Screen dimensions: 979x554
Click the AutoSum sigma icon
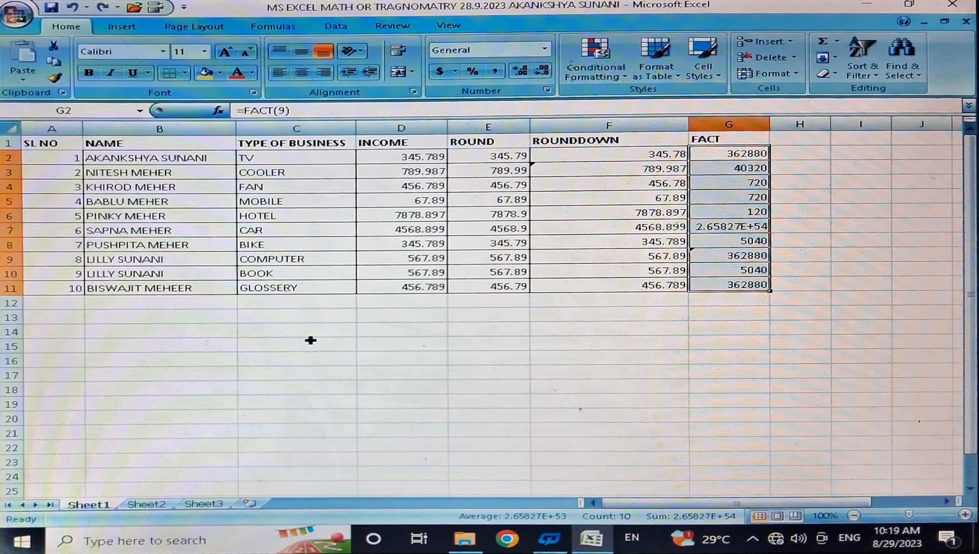point(822,41)
